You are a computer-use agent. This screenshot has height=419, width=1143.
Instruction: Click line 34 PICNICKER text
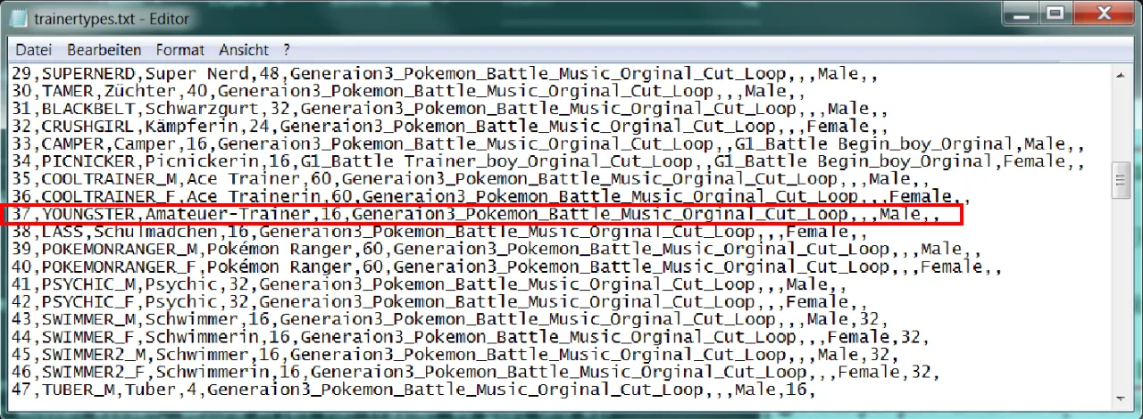pos(549,161)
